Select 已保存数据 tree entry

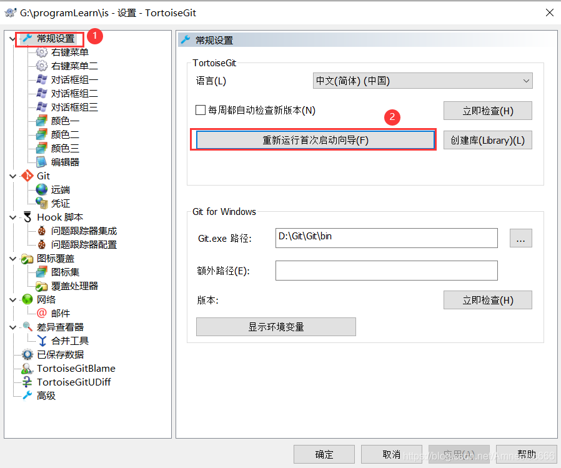[x=60, y=354]
